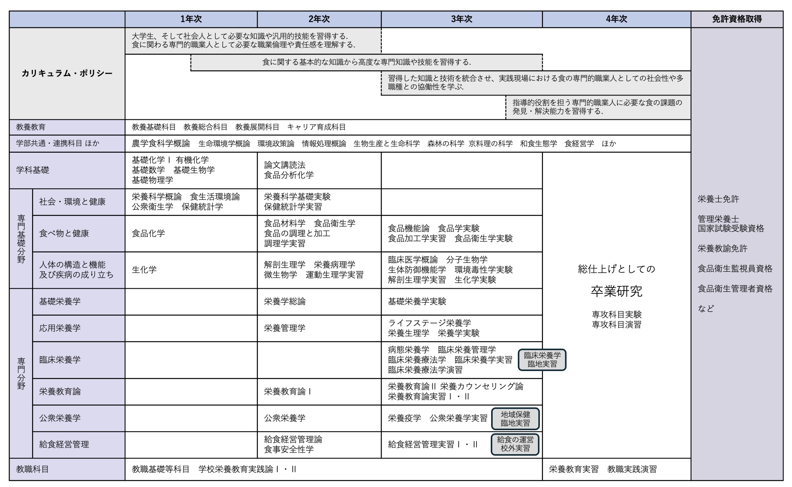Viewport: 792px width, 487px height.
Task: Click the 3年次 column header
Action: [462, 19]
